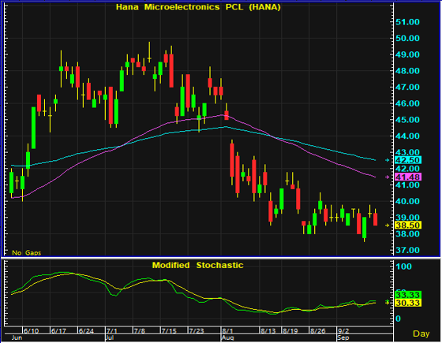Click the 48.00 price axis label
Screen dimensions: 442x343
[x=407, y=71]
